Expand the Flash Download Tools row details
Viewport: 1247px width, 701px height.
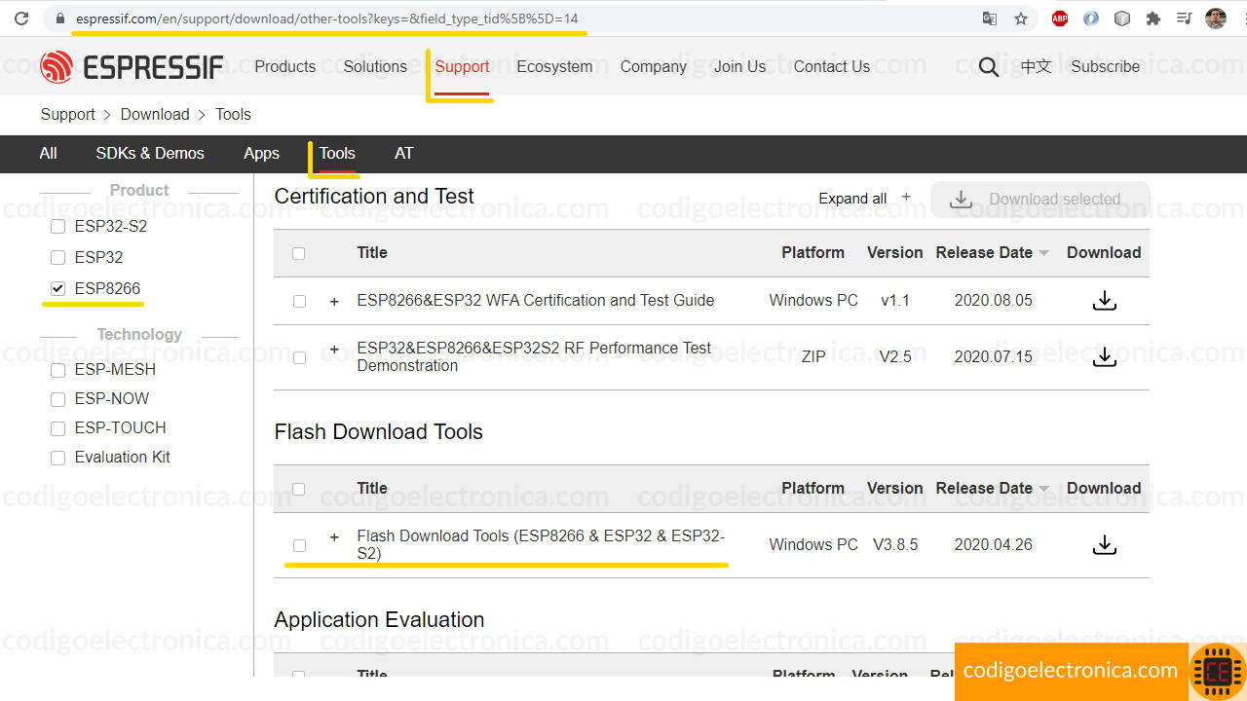pyautogui.click(x=334, y=536)
